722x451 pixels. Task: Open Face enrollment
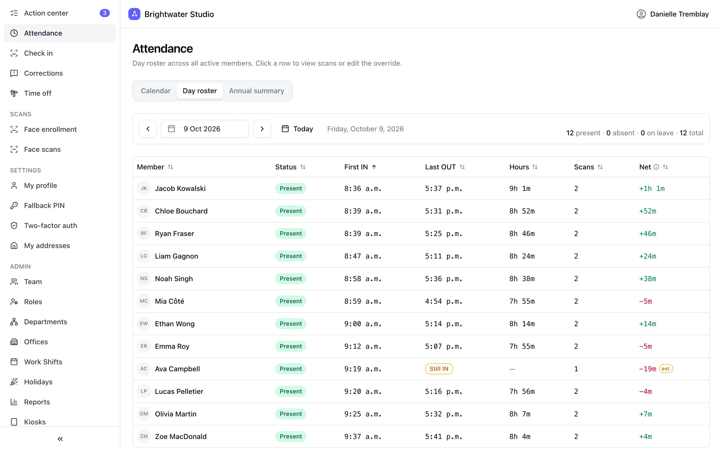[60, 129]
